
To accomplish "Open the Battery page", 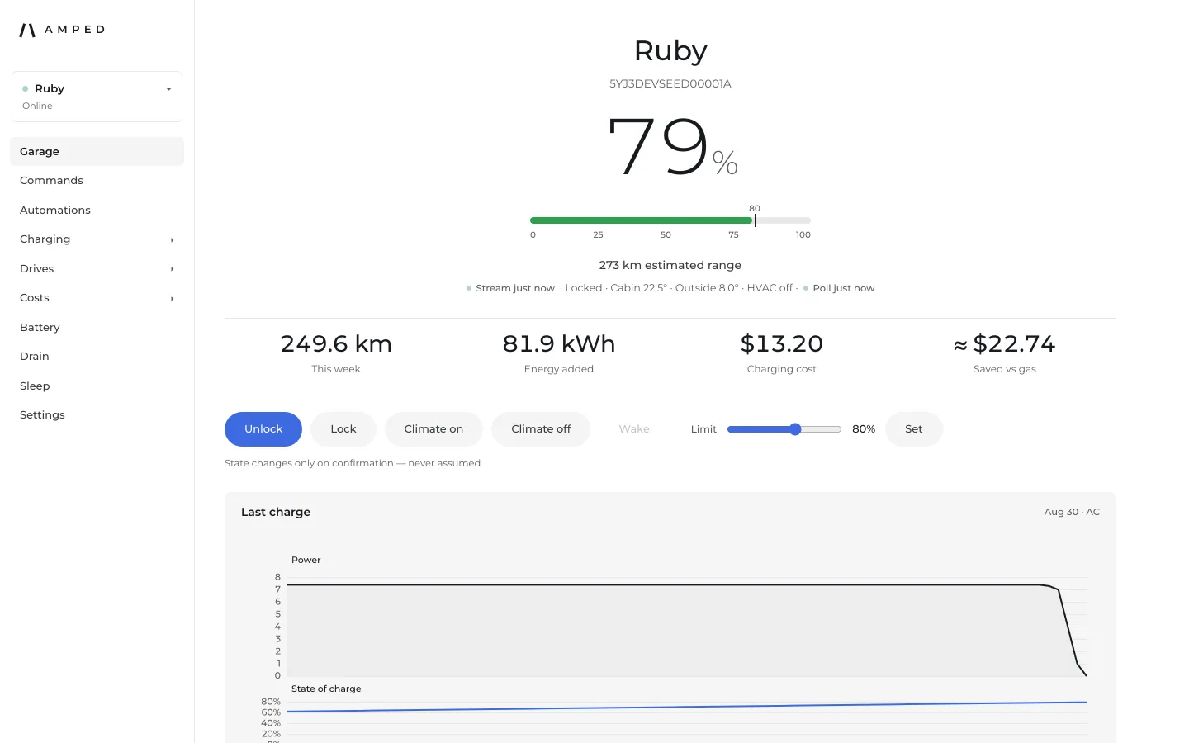I will (x=97, y=327).
